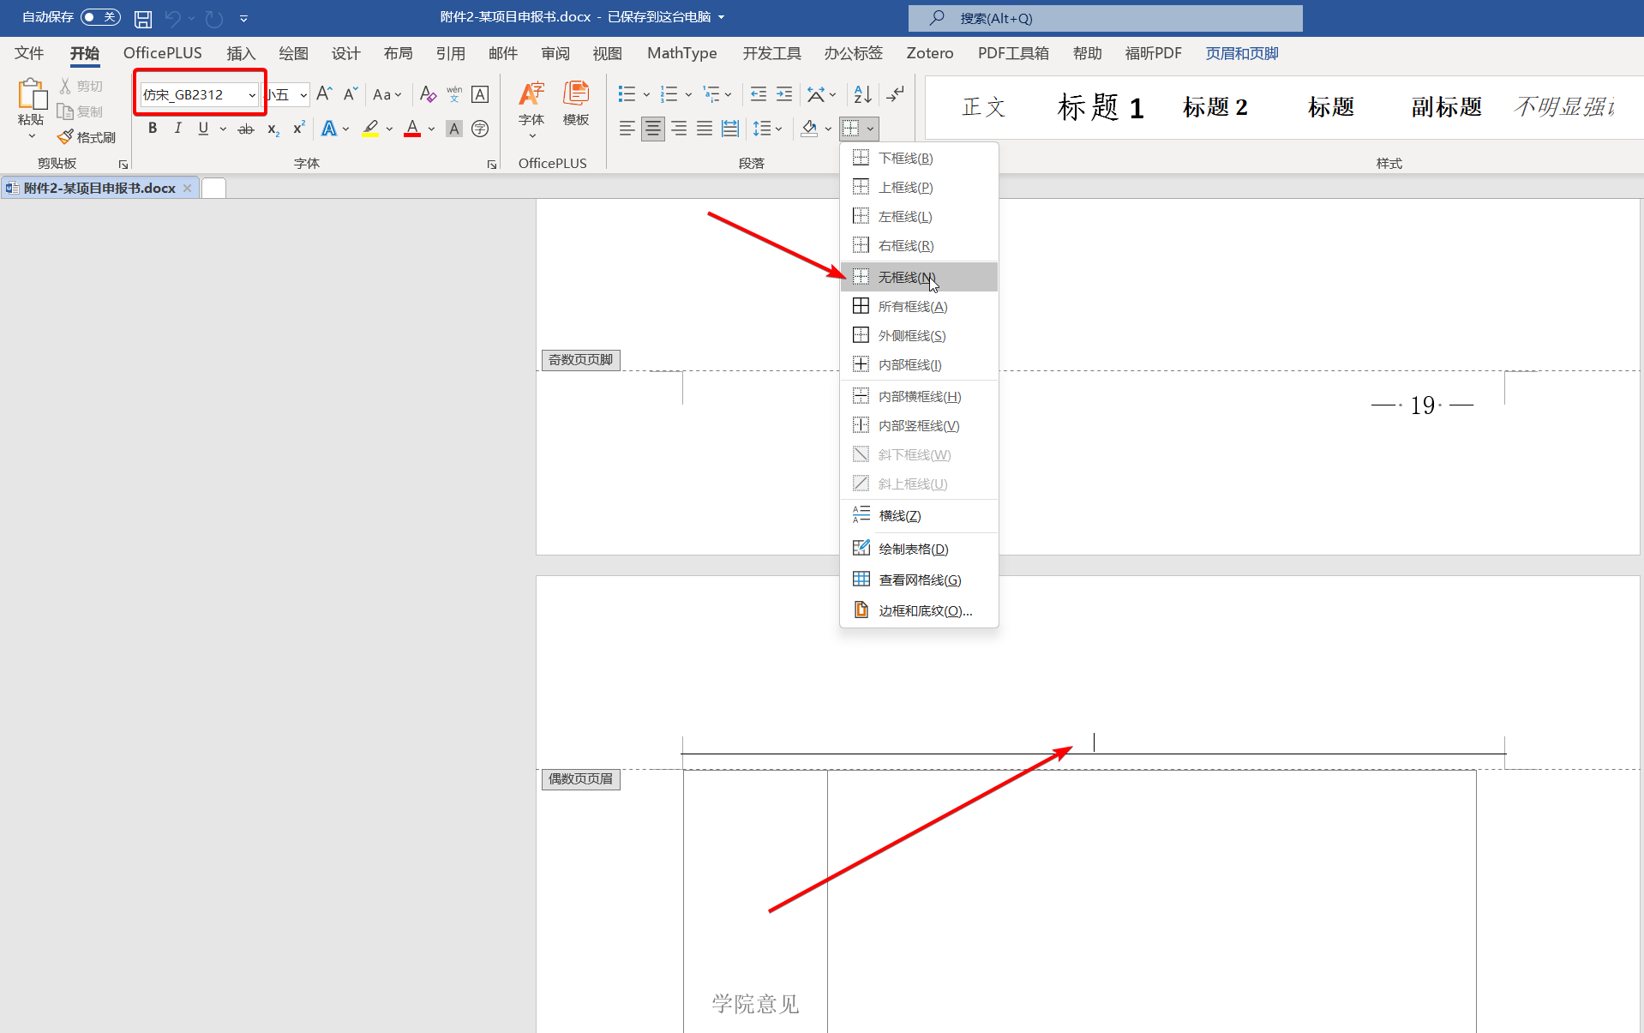Click the search box in title bar
Viewport: 1644px width, 1033px height.
(1105, 18)
